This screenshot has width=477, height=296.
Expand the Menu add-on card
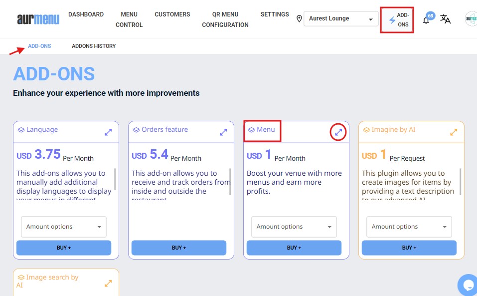pos(338,132)
